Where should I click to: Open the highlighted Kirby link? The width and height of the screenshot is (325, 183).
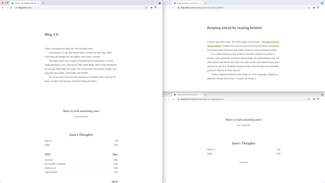91,65
